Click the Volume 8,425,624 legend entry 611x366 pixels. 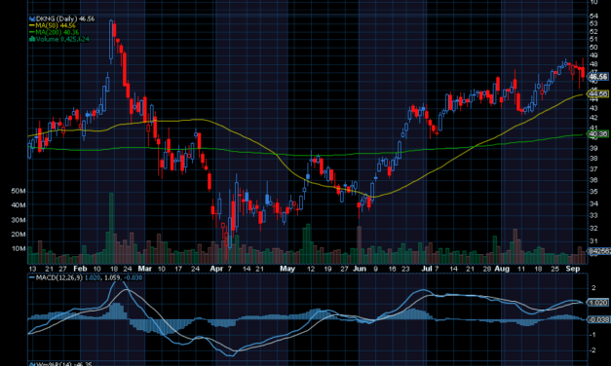tap(62, 39)
